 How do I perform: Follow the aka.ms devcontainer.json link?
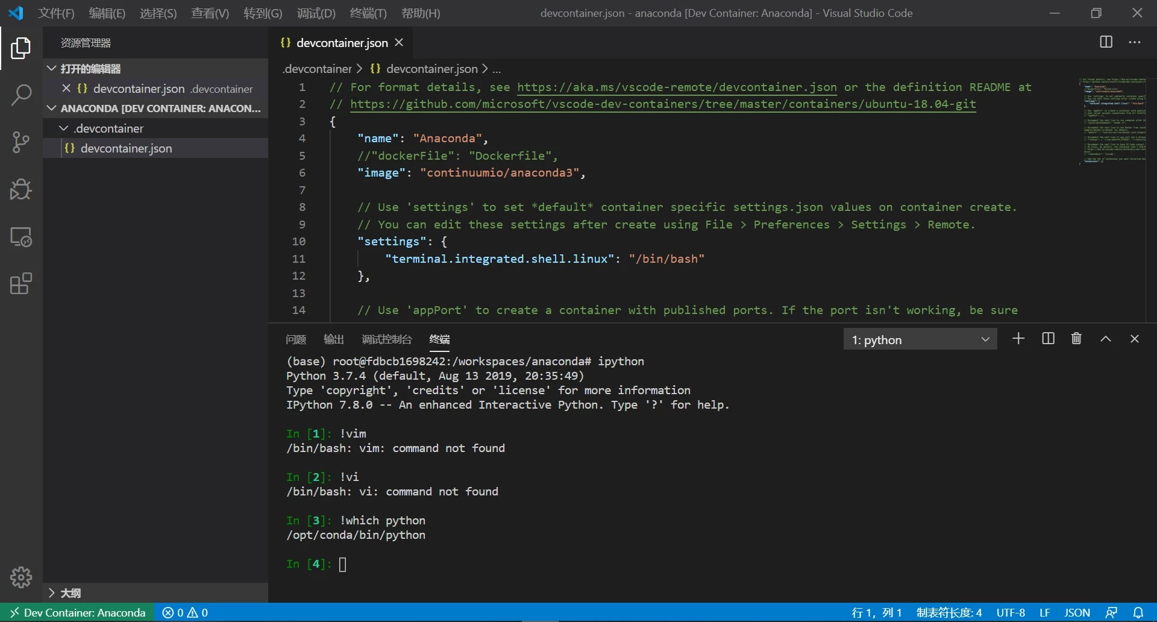point(677,87)
